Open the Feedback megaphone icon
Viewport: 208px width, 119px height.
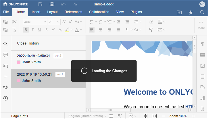point(5,87)
